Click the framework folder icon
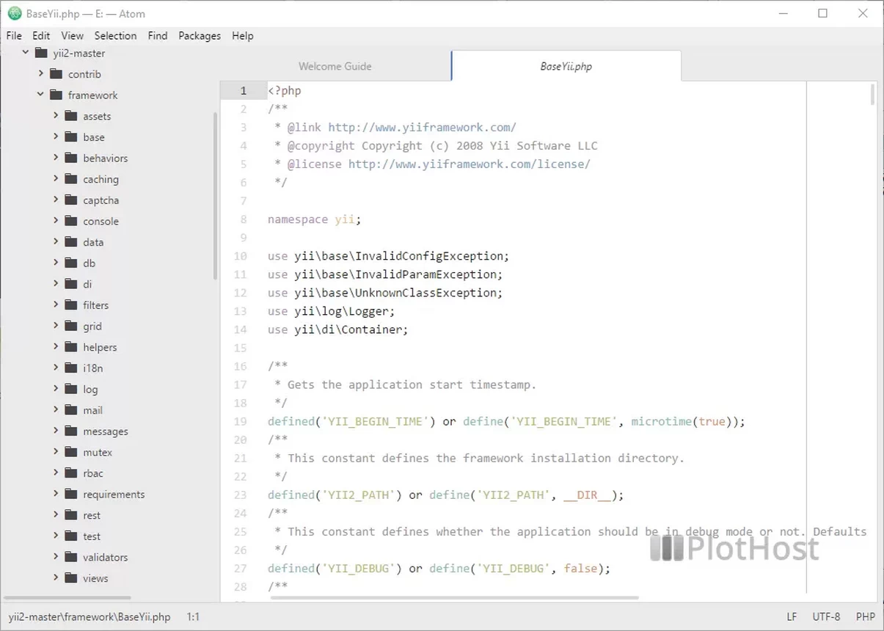The image size is (884, 631). tap(56, 95)
